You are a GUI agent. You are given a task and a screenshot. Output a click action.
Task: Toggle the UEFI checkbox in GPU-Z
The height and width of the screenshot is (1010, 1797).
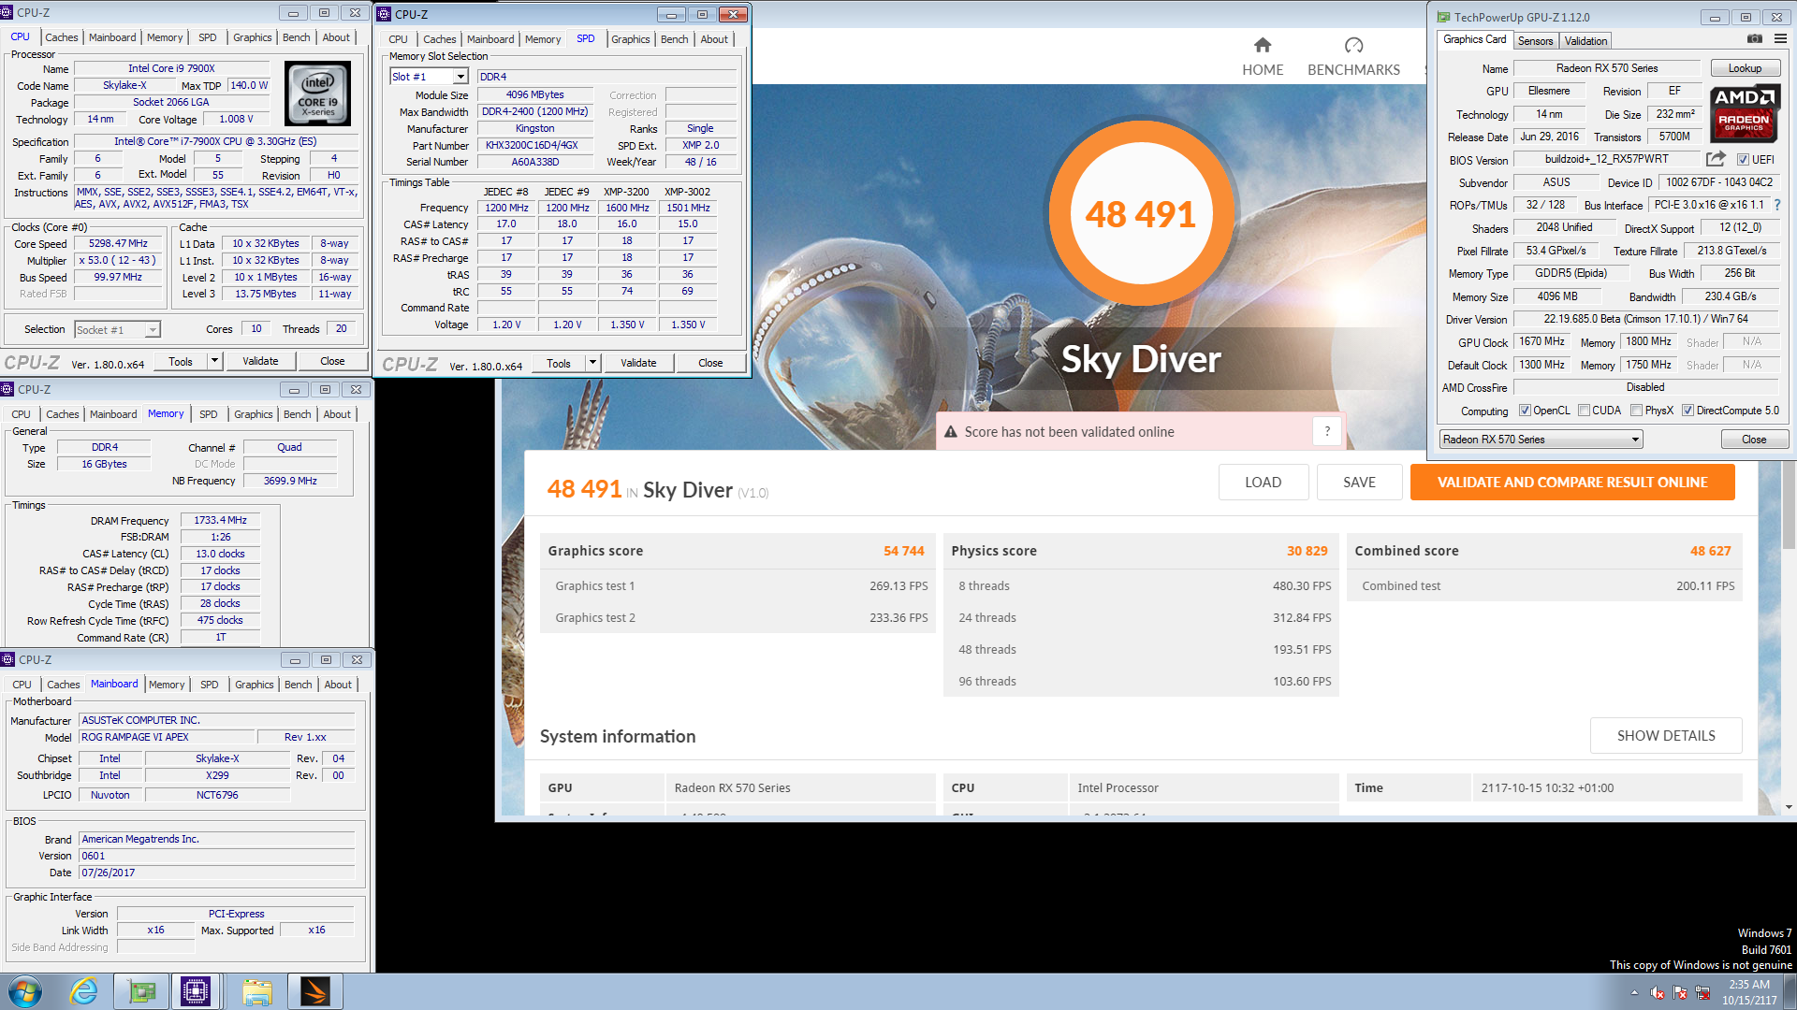(1743, 159)
